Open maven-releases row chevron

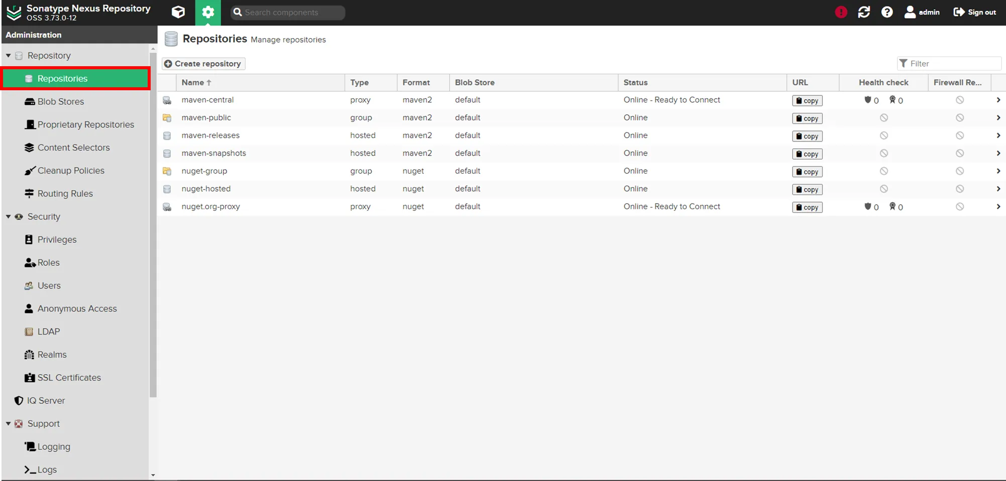[x=998, y=135]
